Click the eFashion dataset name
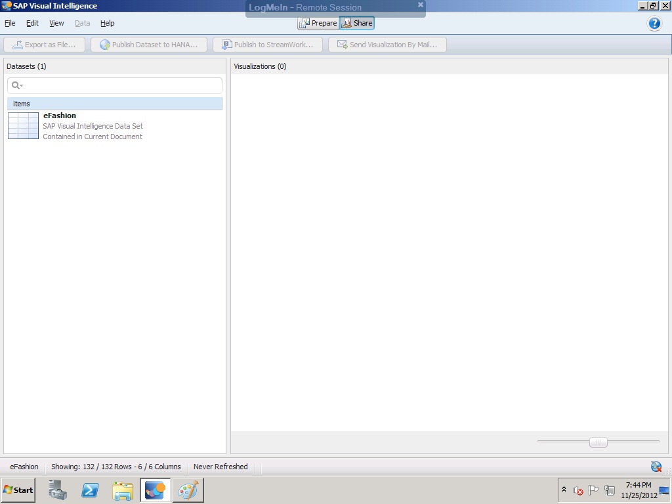The height and width of the screenshot is (504, 672). click(60, 115)
